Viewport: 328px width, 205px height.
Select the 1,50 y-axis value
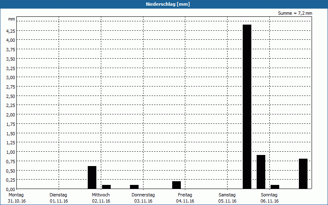point(11,134)
